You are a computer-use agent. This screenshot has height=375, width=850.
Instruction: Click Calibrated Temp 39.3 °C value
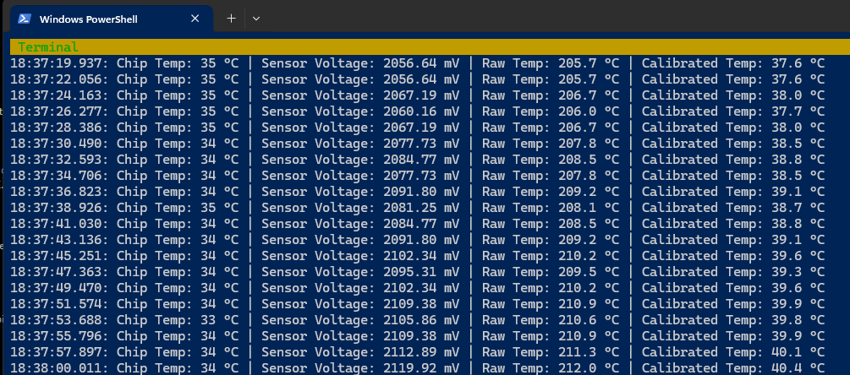[798, 272]
